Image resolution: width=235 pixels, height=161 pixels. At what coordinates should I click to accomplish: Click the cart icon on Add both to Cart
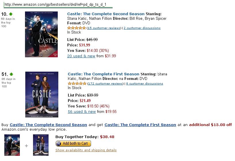(59, 144)
